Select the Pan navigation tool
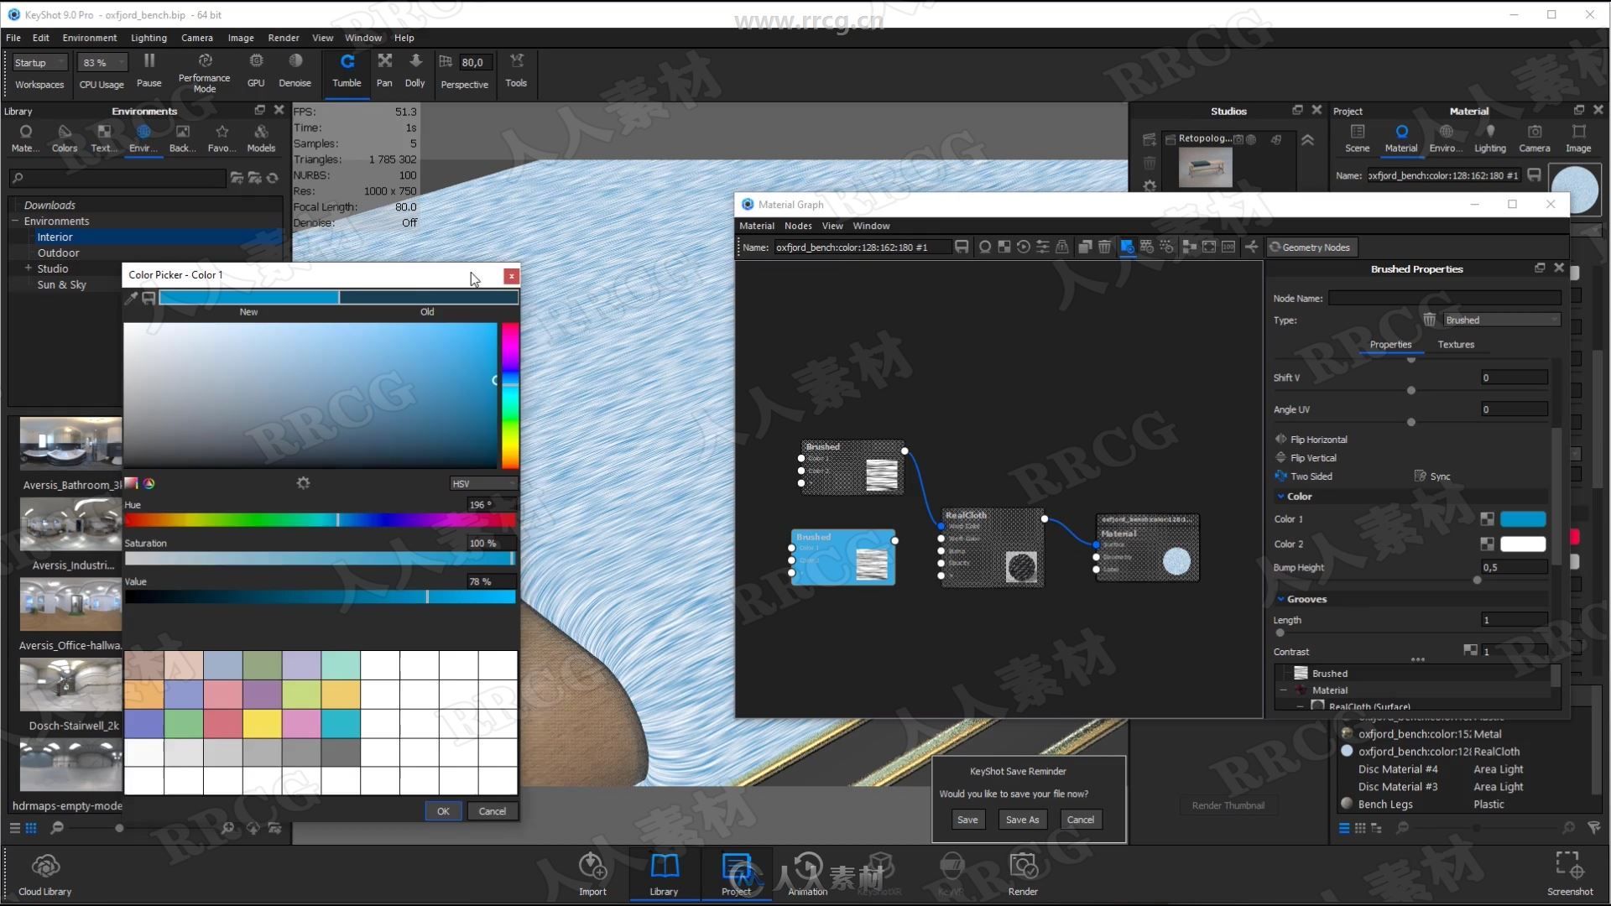Screen dimensions: 1611x906 (x=384, y=70)
